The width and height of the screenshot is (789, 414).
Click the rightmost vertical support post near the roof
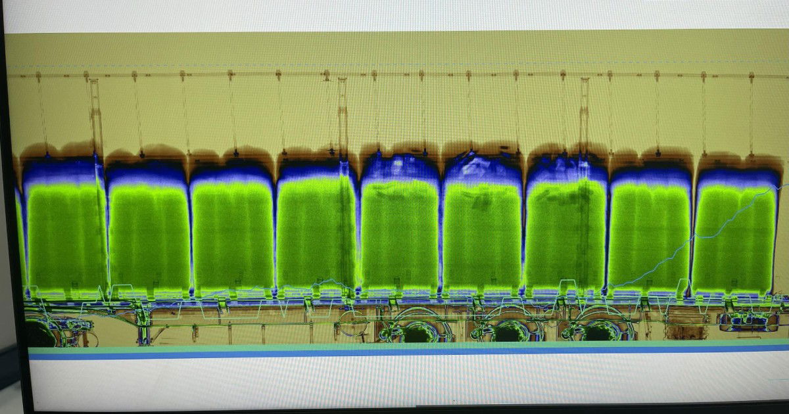[584, 115]
